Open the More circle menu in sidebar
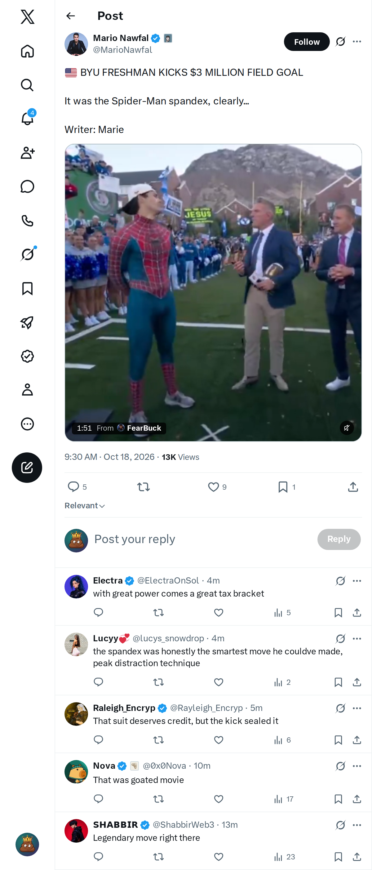The image size is (372, 870). [x=27, y=424]
